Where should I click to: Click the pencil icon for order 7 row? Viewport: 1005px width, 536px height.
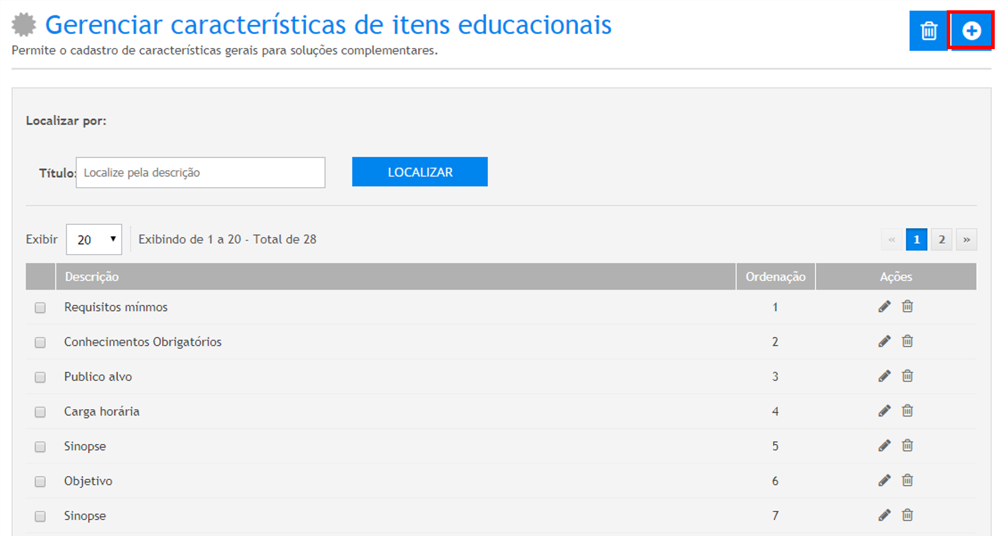(884, 515)
